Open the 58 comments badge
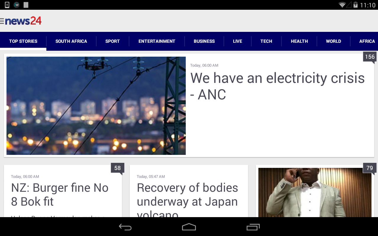This screenshot has width=378, height=236. click(118, 168)
